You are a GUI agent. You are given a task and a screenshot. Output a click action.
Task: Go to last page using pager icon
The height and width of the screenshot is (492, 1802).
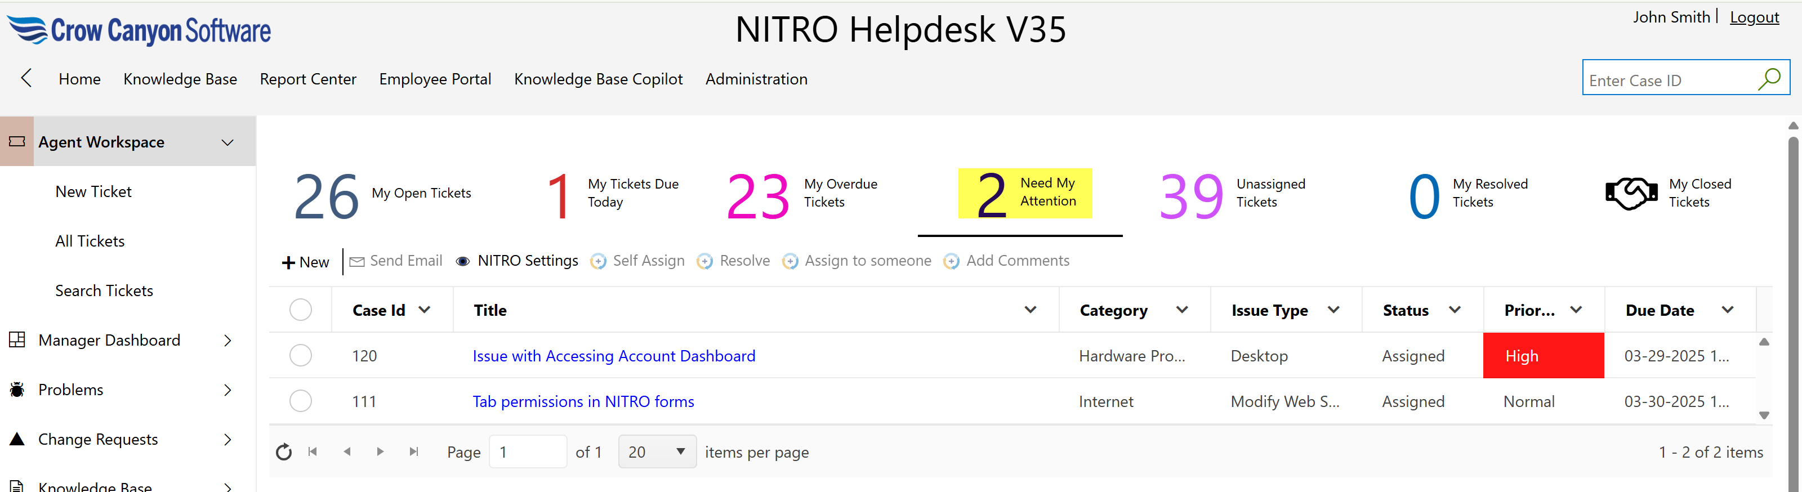413,452
